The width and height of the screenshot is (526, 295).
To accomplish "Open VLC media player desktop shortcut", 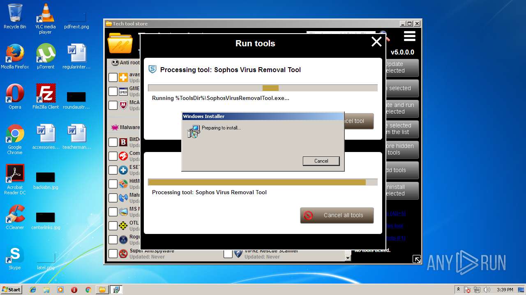I will pos(45,19).
